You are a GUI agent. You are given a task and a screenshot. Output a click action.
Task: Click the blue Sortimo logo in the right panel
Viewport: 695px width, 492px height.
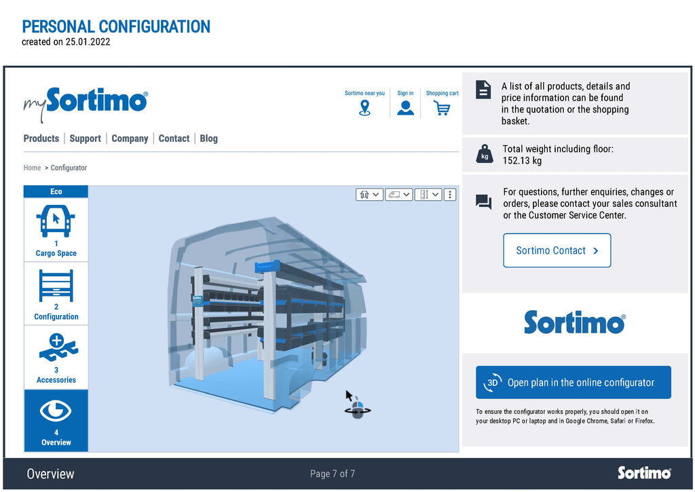click(x=574, y=322)
